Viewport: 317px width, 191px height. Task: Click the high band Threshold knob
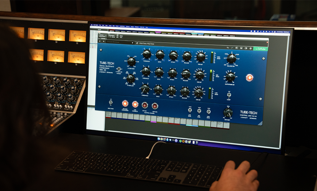[x=146, y=54]
